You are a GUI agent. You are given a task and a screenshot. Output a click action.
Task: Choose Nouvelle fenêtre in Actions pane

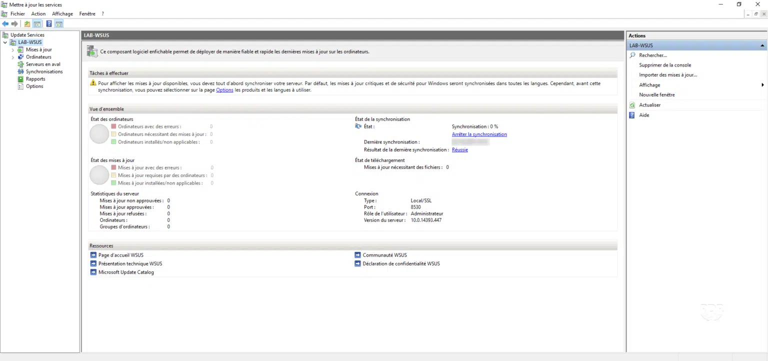tap(657, 95)
